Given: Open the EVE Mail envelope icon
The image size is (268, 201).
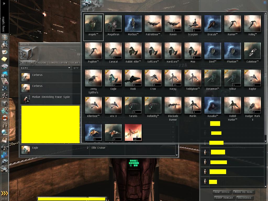Looking at the screenshot, I should [5, 52].
